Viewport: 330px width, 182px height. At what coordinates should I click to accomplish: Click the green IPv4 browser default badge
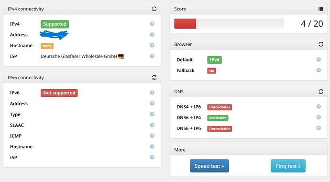[x=214, y=60]
